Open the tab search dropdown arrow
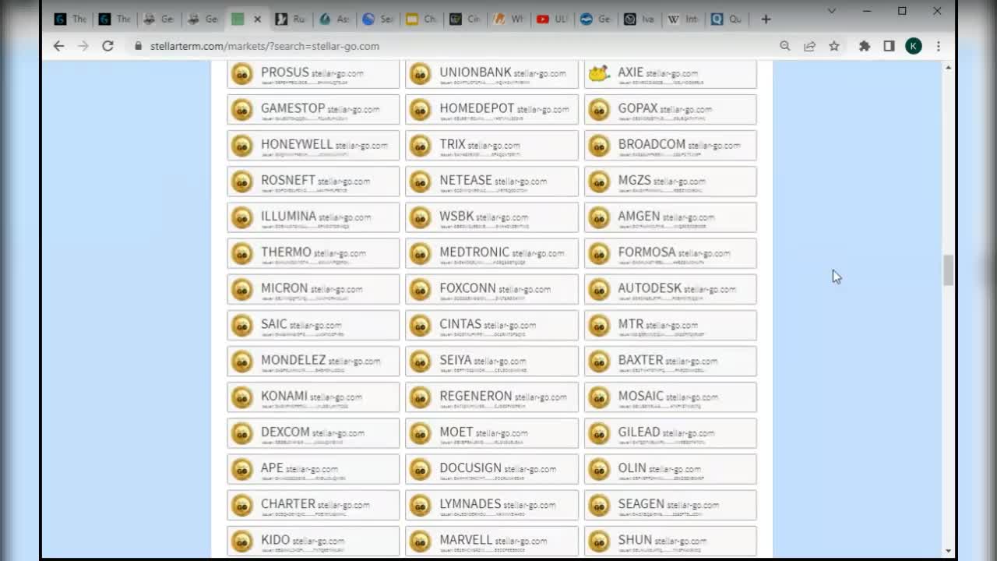 click(831, 11)
